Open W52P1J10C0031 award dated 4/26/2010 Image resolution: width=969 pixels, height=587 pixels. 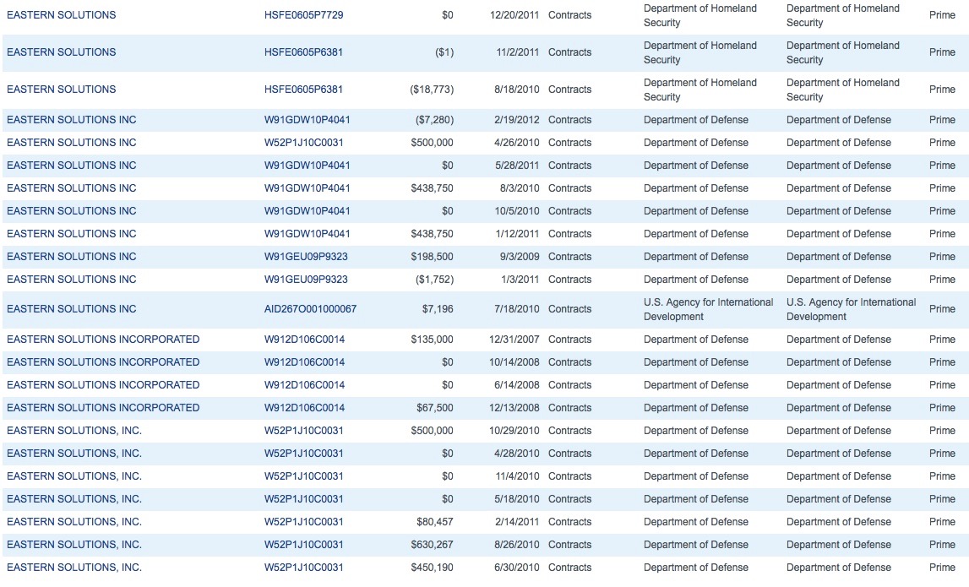tap(303, 143)
